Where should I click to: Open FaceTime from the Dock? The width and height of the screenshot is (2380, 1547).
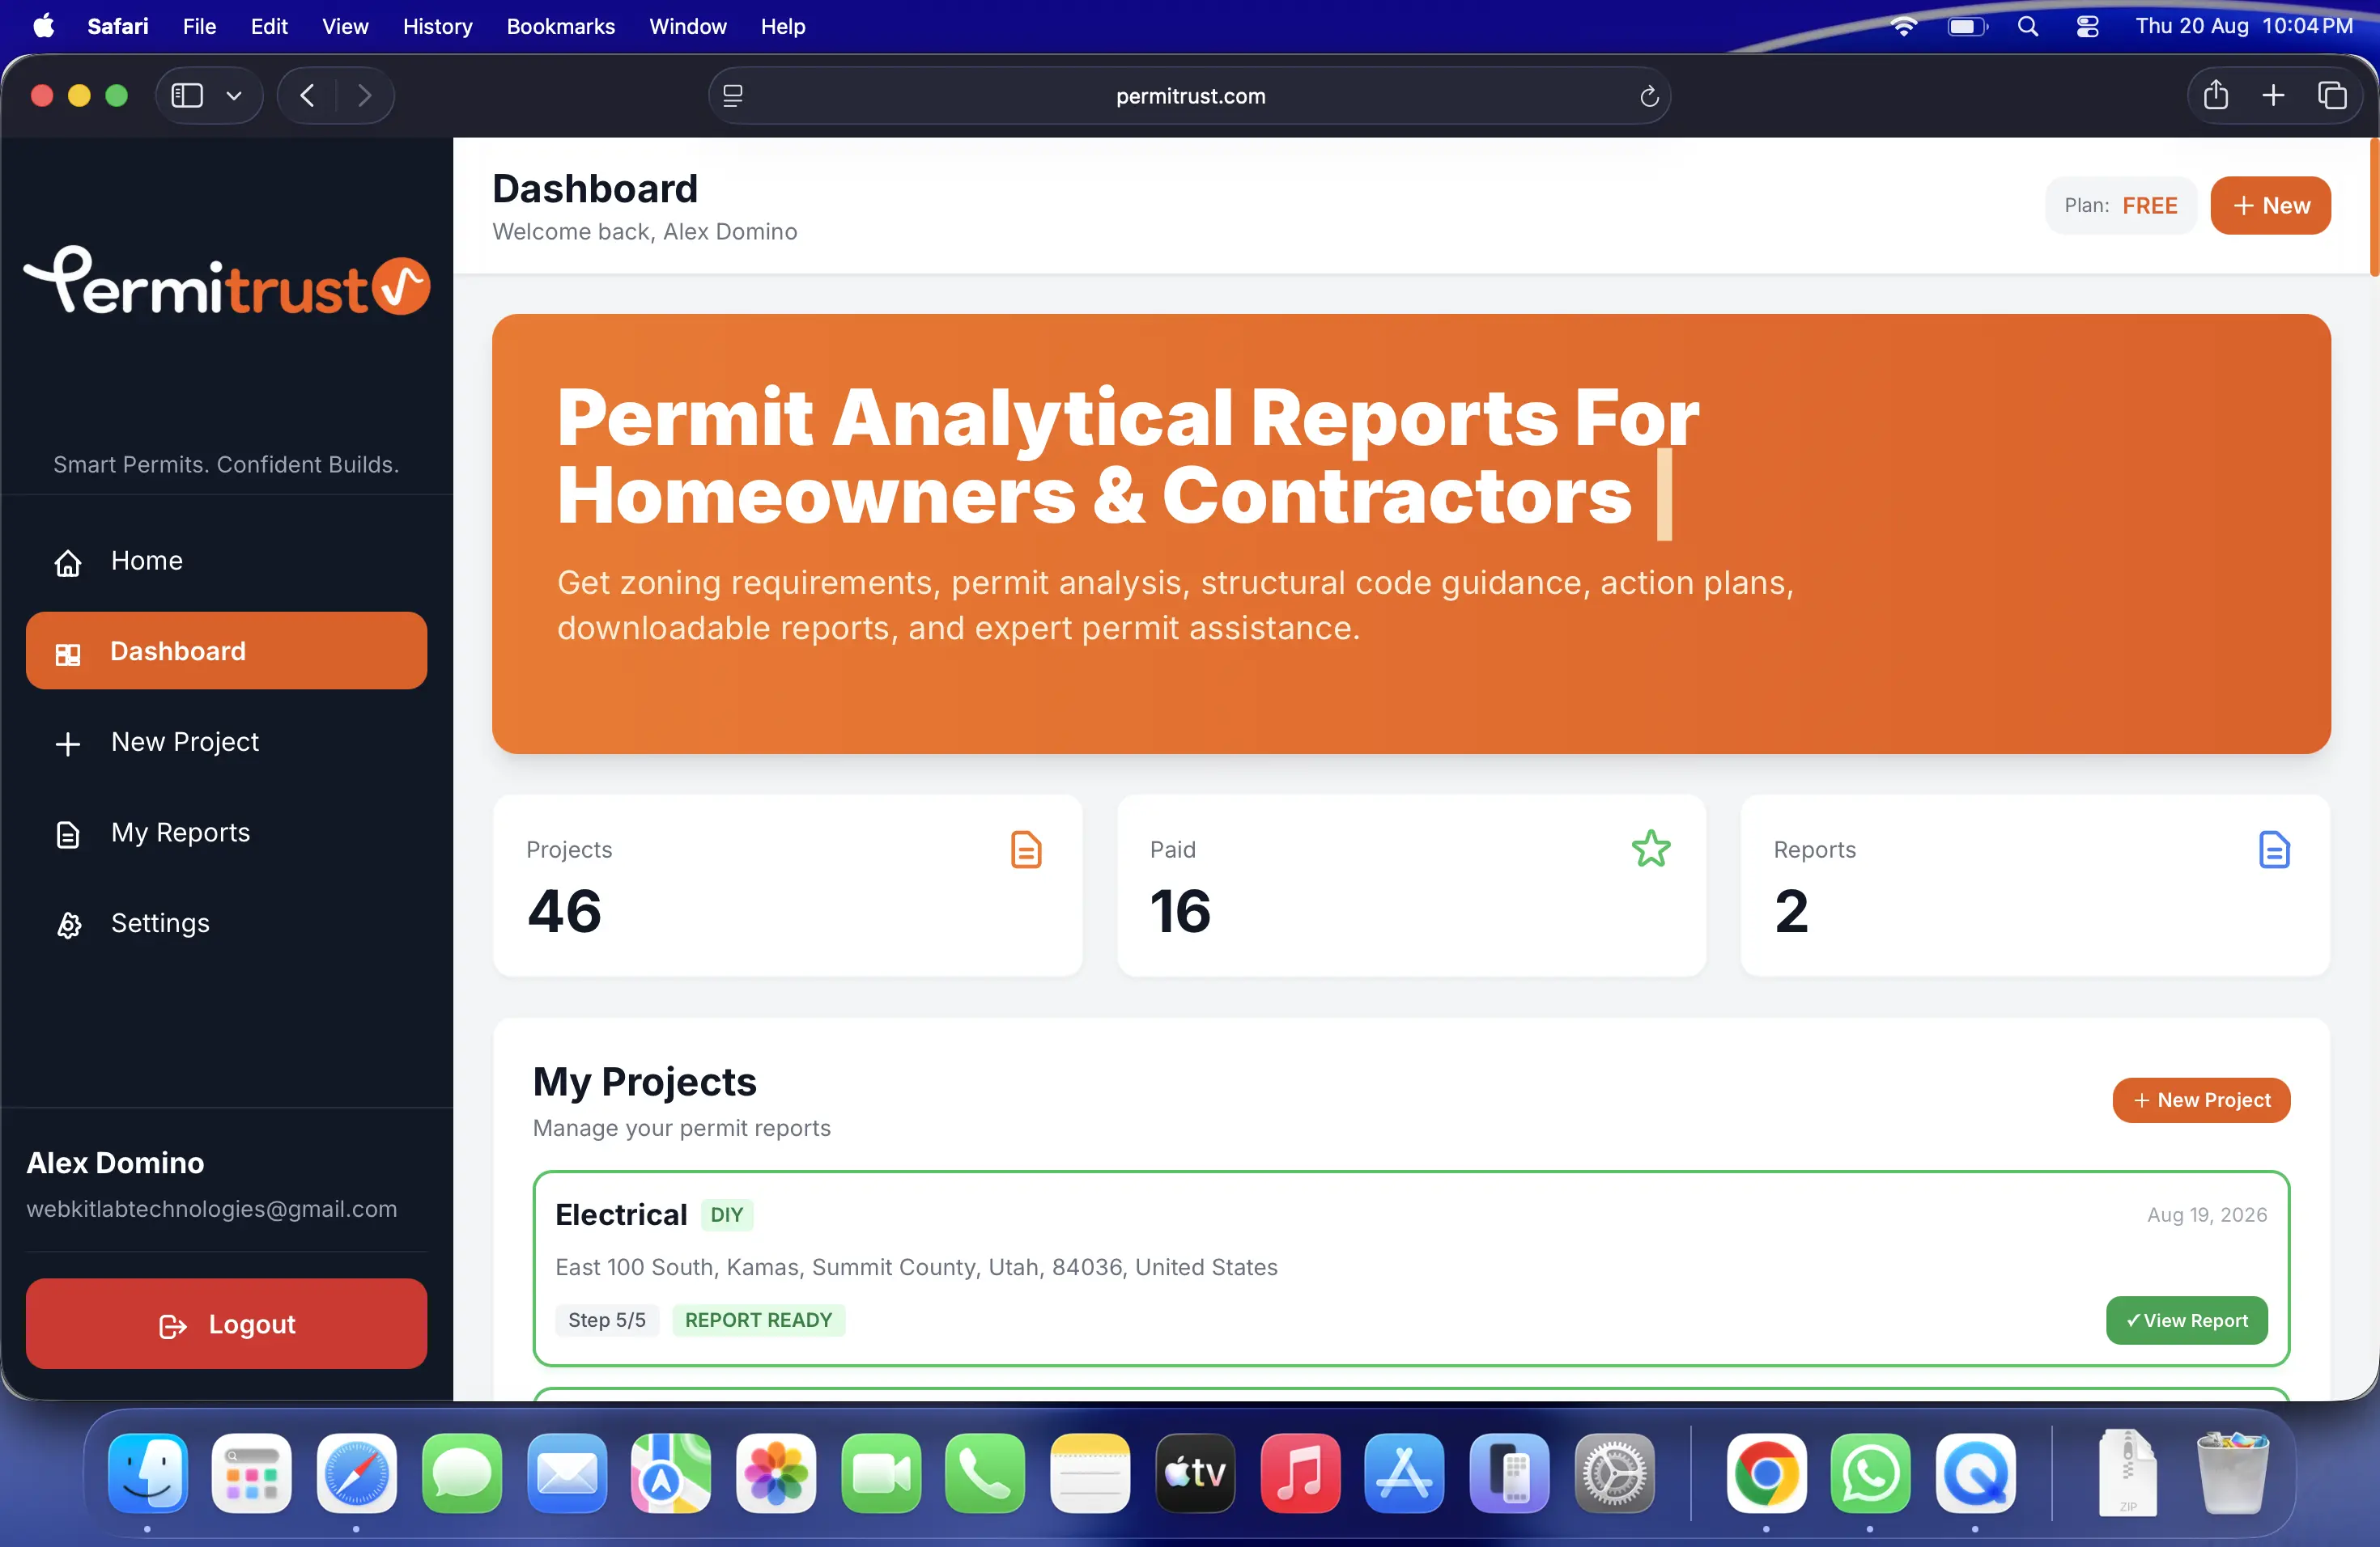pos(881,1473)
